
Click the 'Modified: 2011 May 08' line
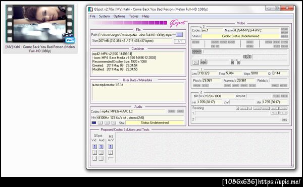tap(115, 69)
